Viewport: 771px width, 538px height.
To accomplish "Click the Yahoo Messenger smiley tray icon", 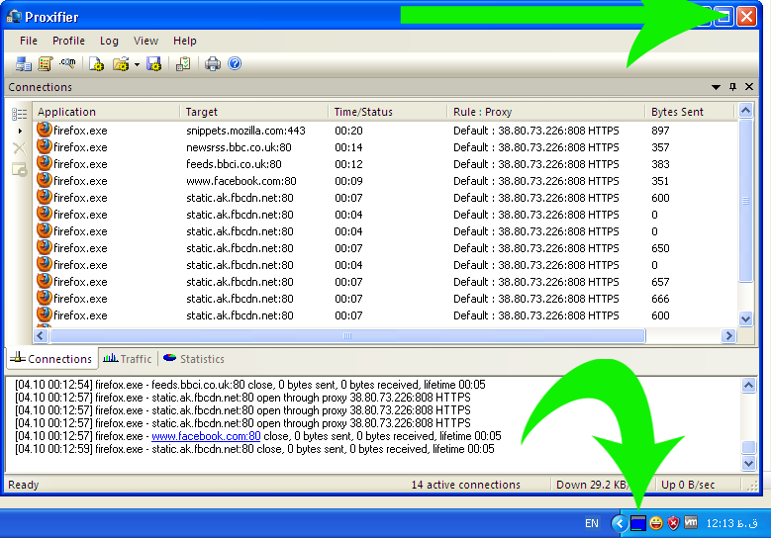I will (x=656, y=524).
